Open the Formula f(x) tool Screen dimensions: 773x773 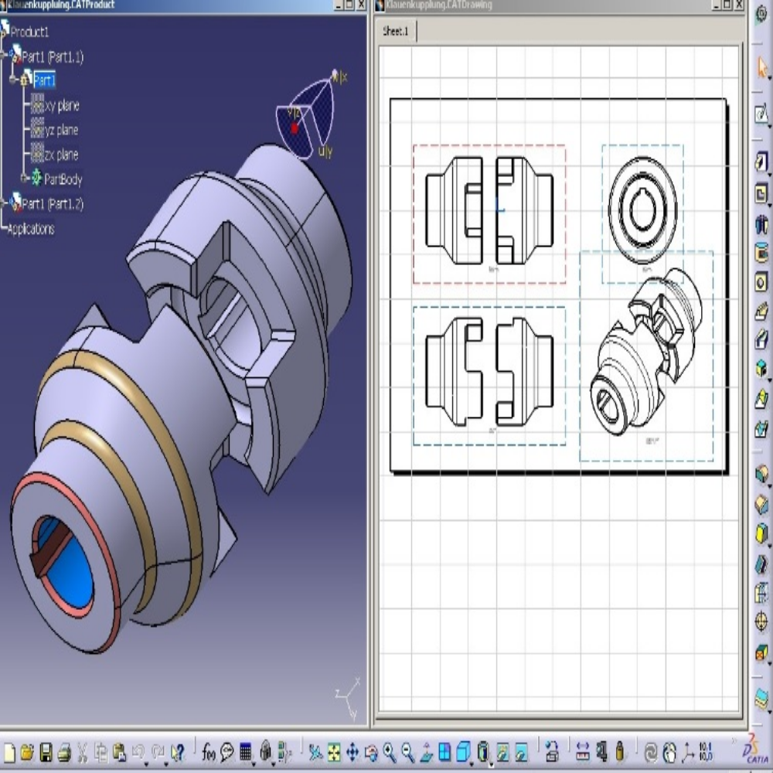point(209,751)
